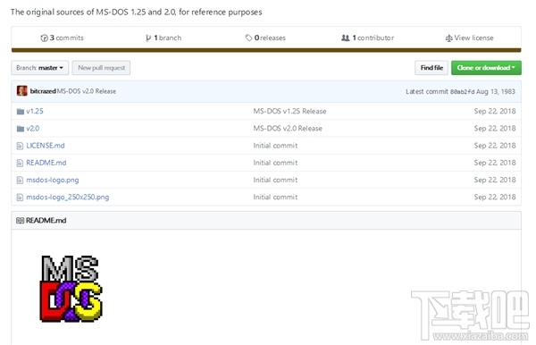
Task: Click the New pull request button
Action: point(101,68)
